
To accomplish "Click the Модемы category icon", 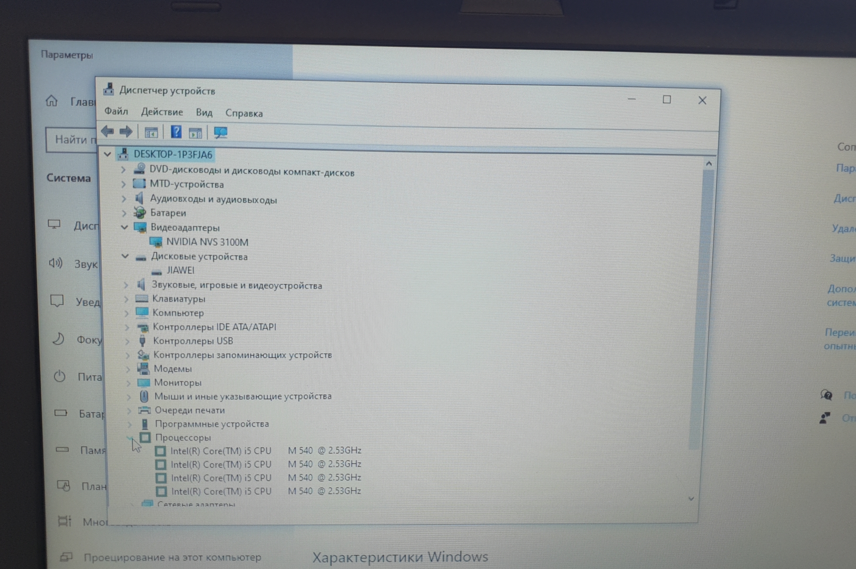I will click(x=143, y=368).
